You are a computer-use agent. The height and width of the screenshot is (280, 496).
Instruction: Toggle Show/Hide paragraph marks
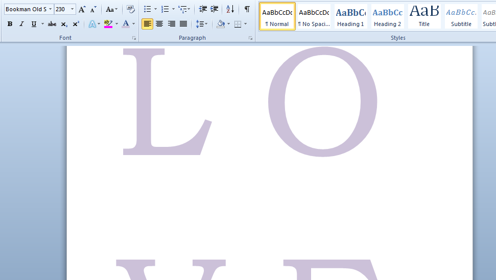point(247,10)
